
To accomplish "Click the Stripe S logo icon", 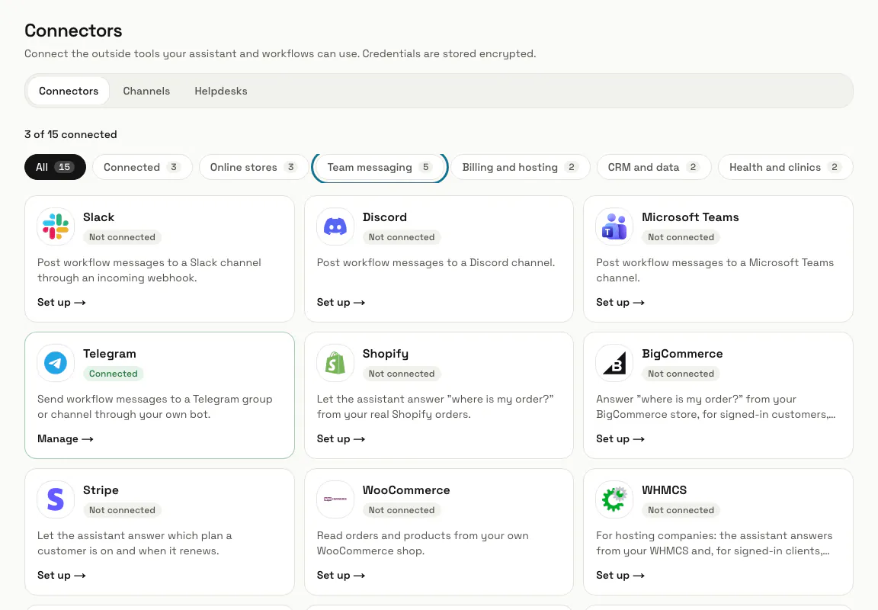I will (56, 499).
